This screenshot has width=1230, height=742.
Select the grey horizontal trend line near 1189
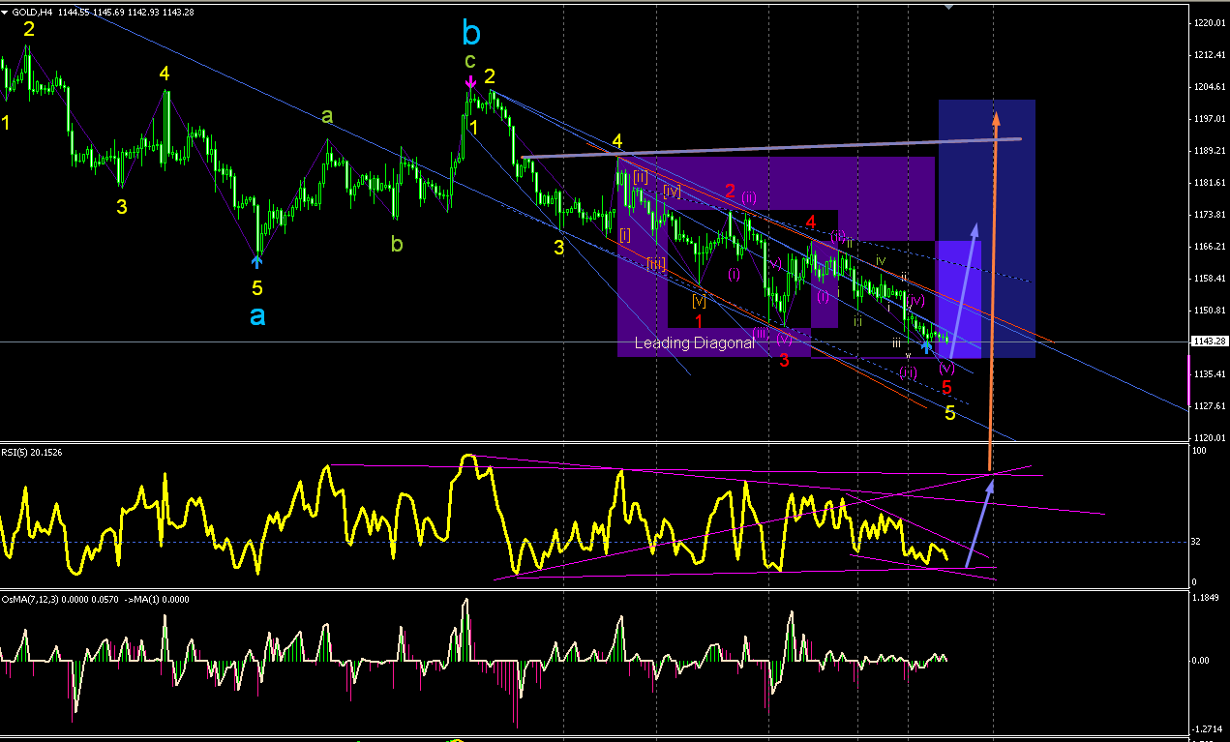pyautogui.click(x=771, y=148)
